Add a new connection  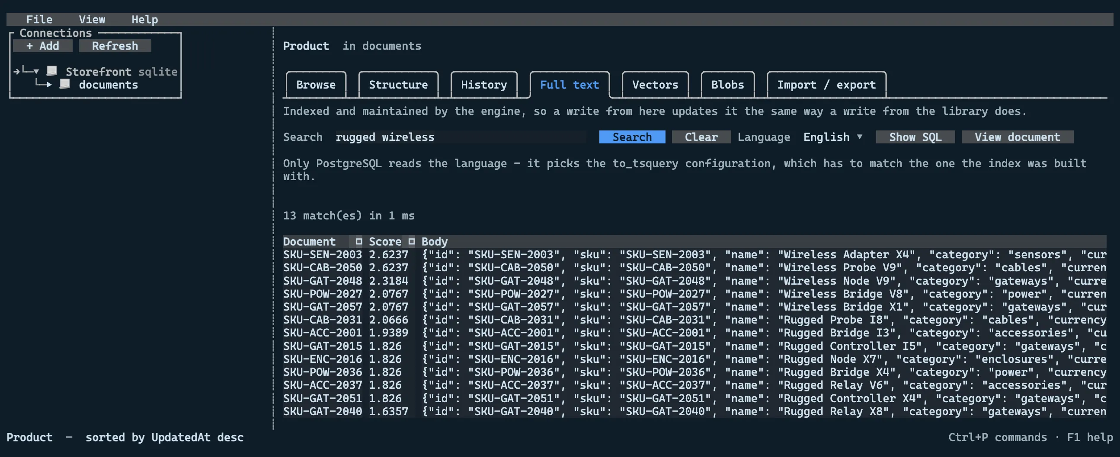[43, 46]
